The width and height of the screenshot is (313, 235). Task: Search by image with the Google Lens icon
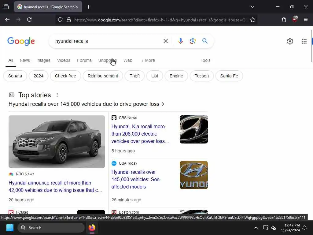click(193, 41)
